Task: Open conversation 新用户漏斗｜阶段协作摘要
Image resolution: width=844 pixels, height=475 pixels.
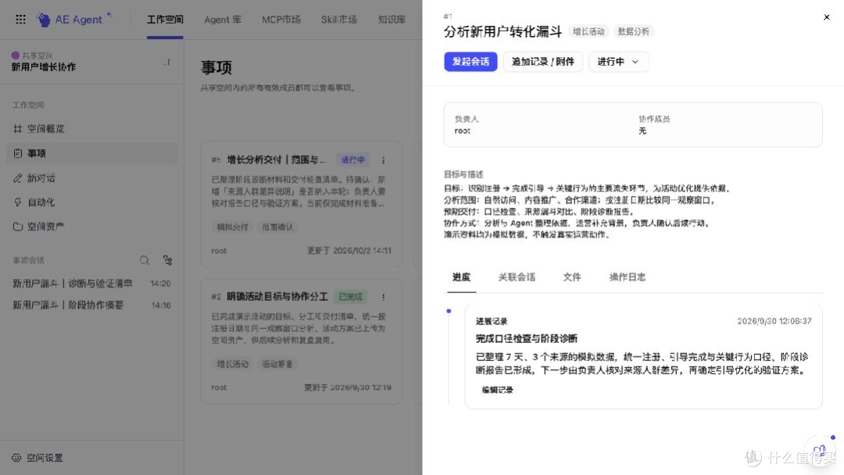Action: pos(91,305)
